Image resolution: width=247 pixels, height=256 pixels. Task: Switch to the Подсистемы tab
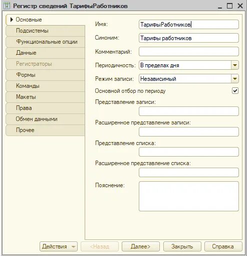coord(45,31)
